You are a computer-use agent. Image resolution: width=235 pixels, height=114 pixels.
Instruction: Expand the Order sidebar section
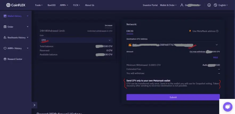pos(28,27)
